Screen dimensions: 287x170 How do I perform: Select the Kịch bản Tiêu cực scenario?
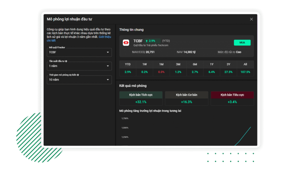pyautogui.click(x=232, y=95)
